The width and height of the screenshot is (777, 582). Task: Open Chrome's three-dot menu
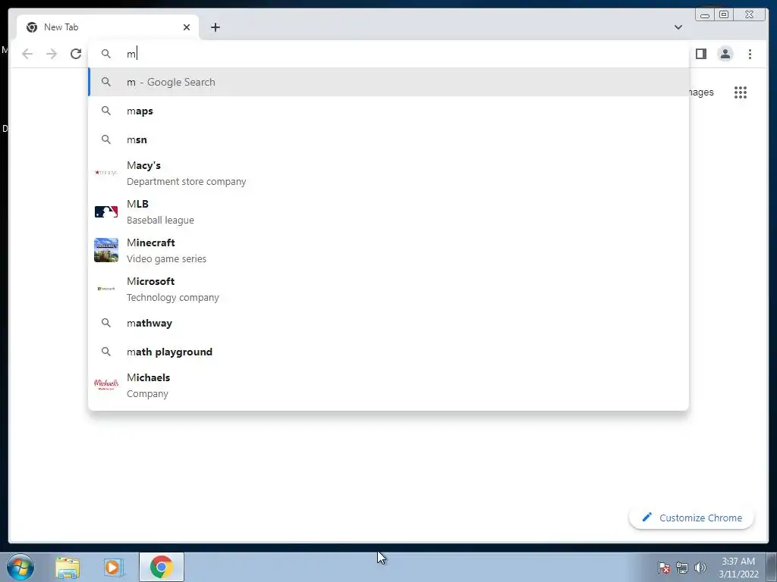point(750,54)
